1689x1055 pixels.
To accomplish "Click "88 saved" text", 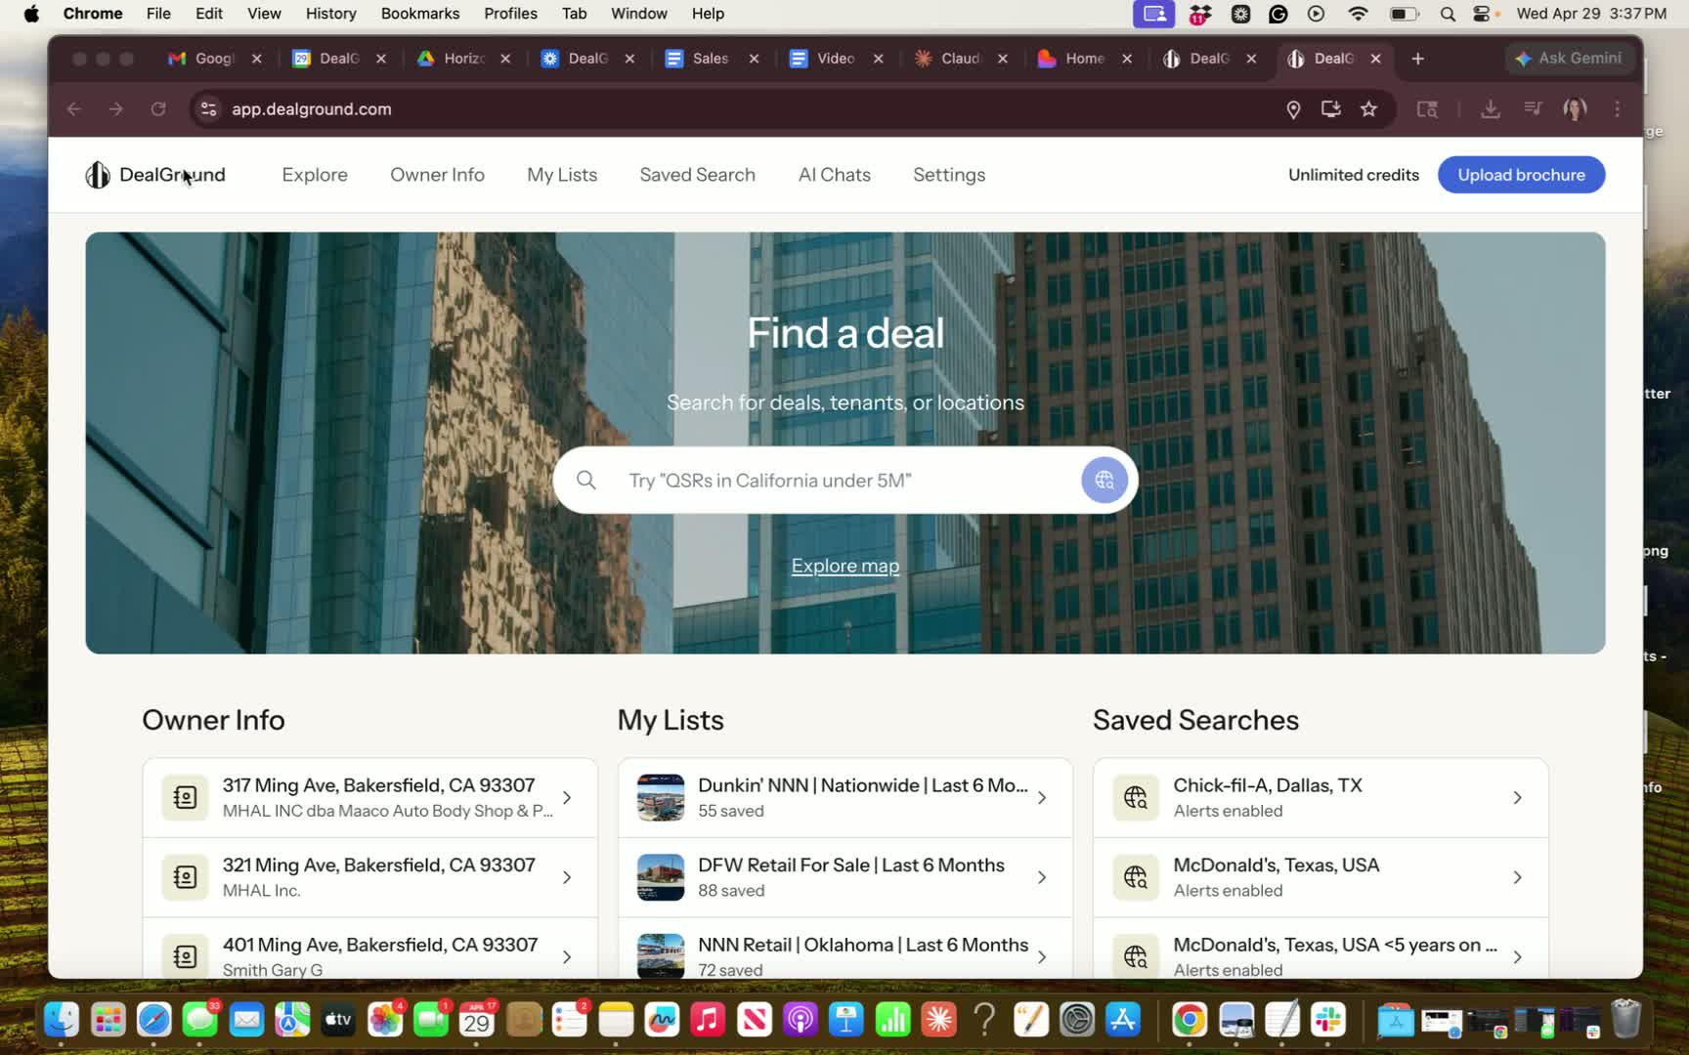I will [x=731, y=890].
